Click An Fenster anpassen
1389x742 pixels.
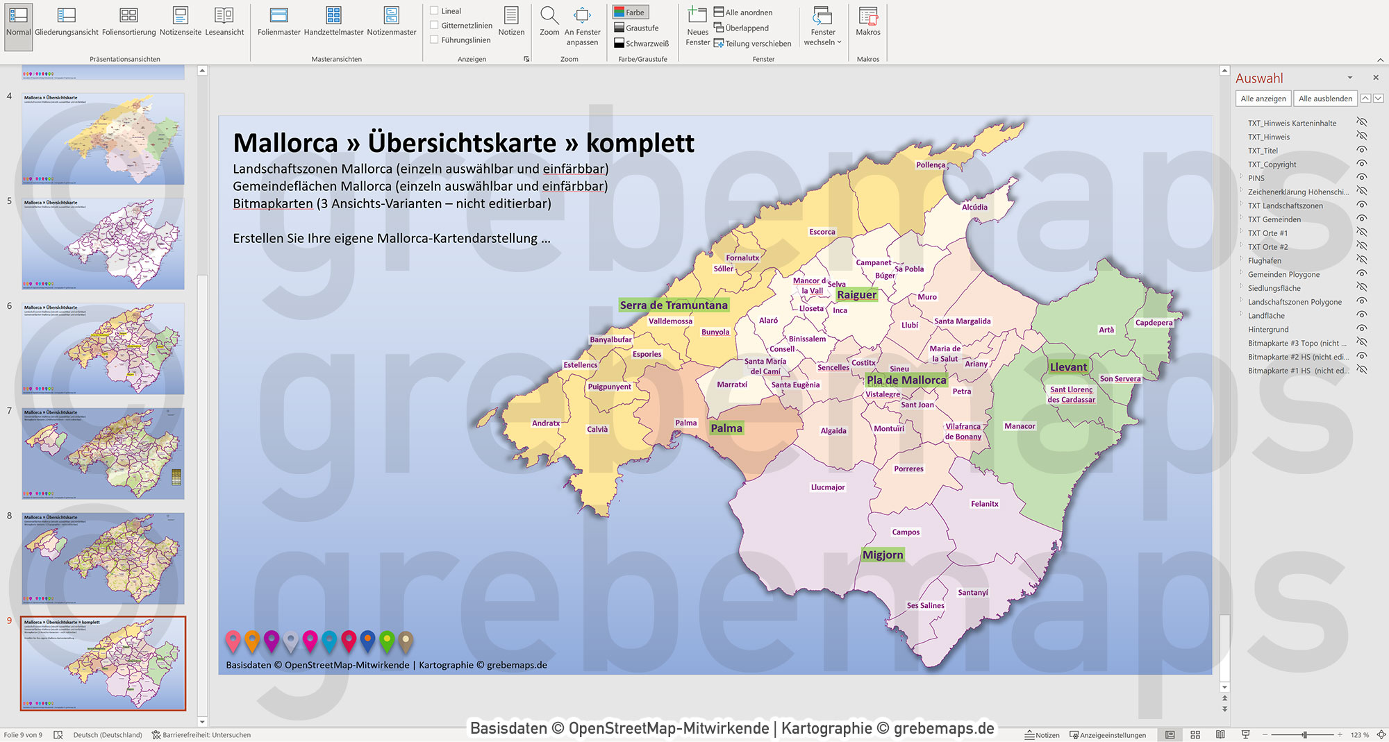582,24
